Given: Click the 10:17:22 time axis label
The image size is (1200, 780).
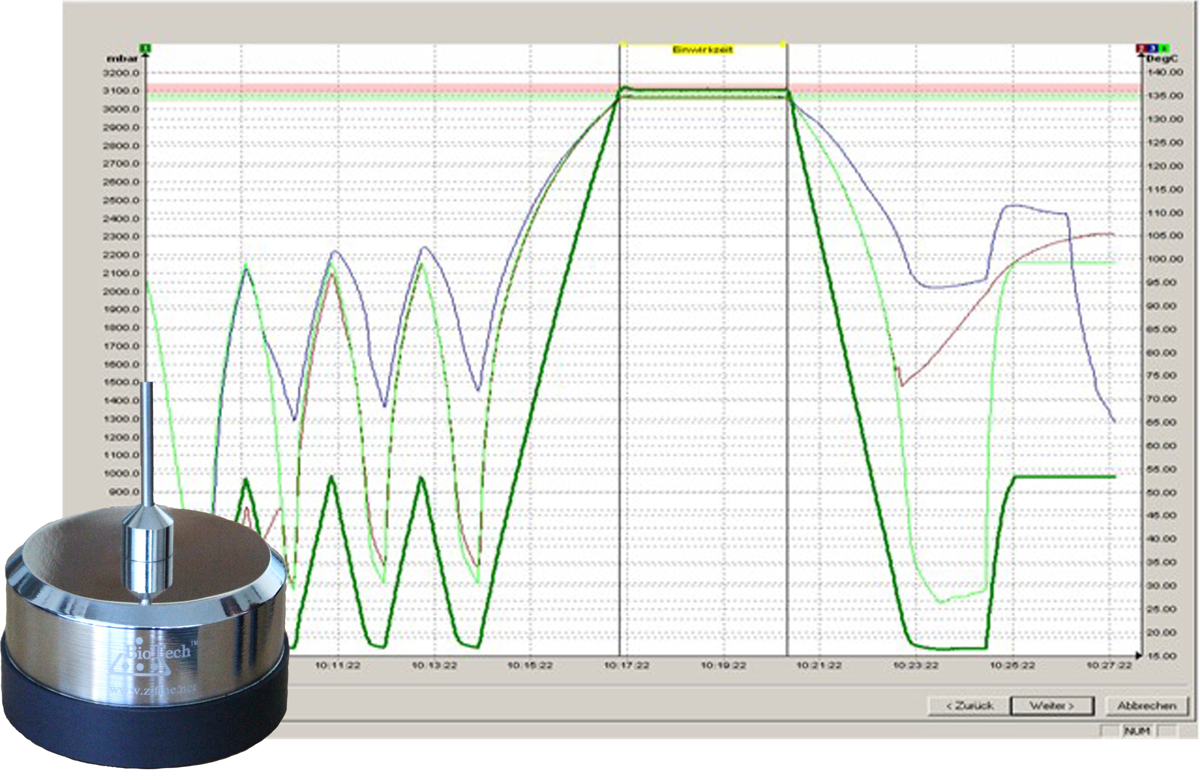Looking at the screenshot, I should pyautogui.click(x=626, y=665).
